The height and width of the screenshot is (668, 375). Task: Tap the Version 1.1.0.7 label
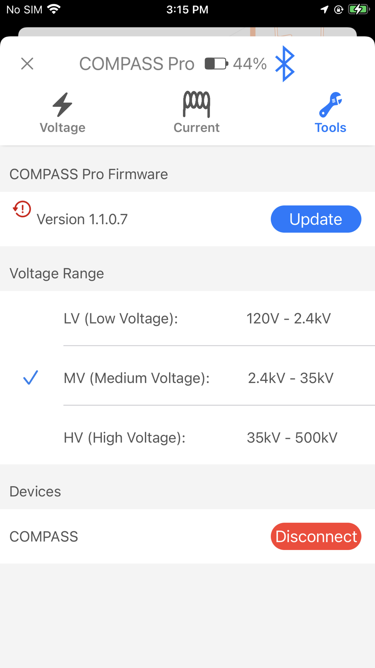tap(82, 219)
